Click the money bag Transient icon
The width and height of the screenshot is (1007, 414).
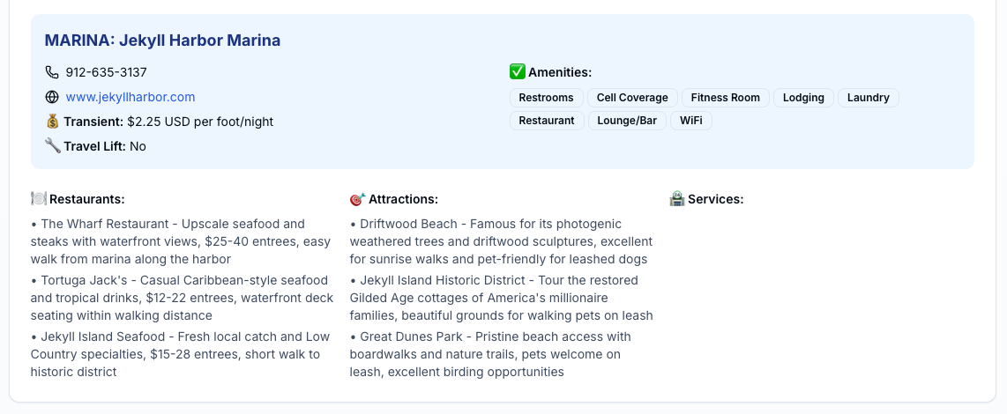(52, 122)
